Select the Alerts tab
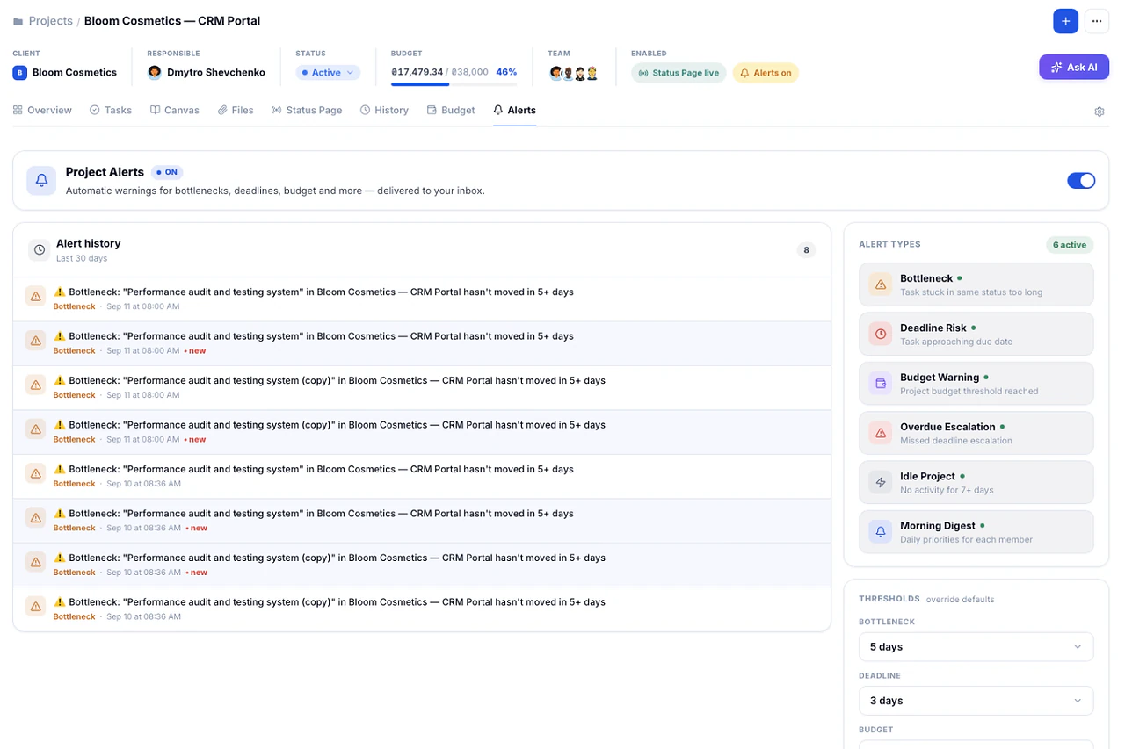Image resolution: width=1125 pixels, height=749 pixels. coord(514,110)
